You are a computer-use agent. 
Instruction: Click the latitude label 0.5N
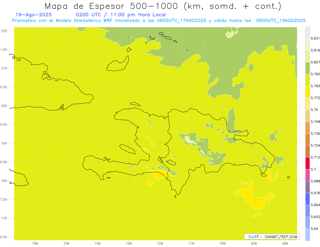[4, 87]
